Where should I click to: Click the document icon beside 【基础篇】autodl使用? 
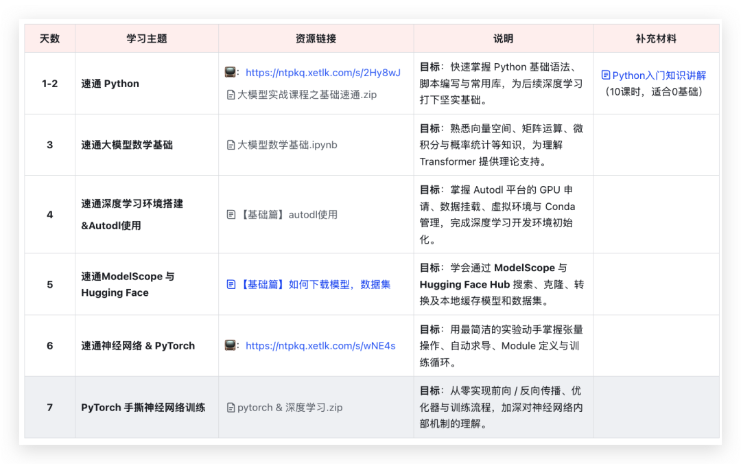pos(231,214)
